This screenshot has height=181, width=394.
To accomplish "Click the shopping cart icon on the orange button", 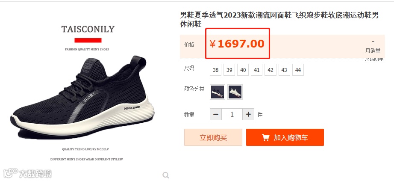I will pyautogui.click(x=266, y=137).
